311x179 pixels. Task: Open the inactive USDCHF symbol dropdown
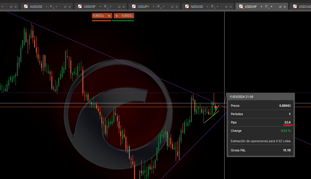[100, 7]
